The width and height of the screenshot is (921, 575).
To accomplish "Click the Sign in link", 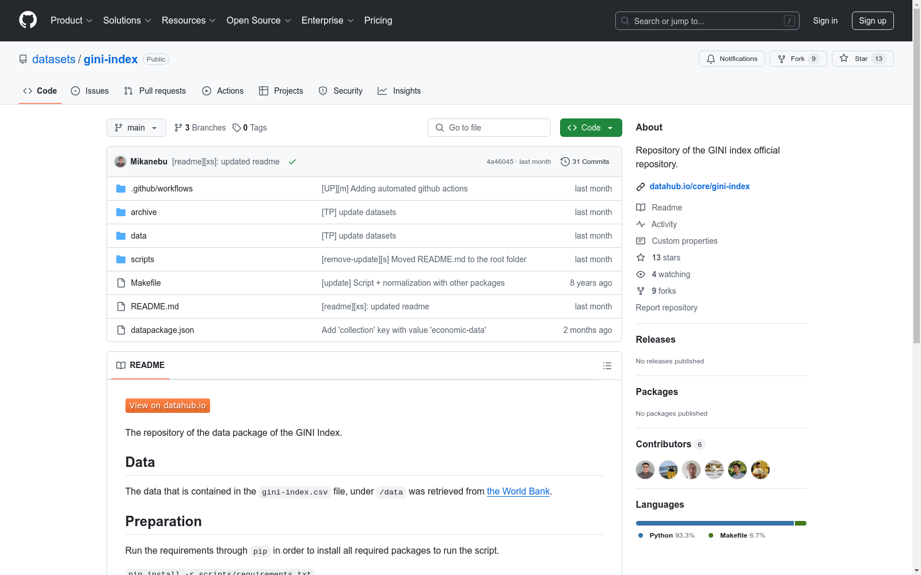I will coord(825,21).
